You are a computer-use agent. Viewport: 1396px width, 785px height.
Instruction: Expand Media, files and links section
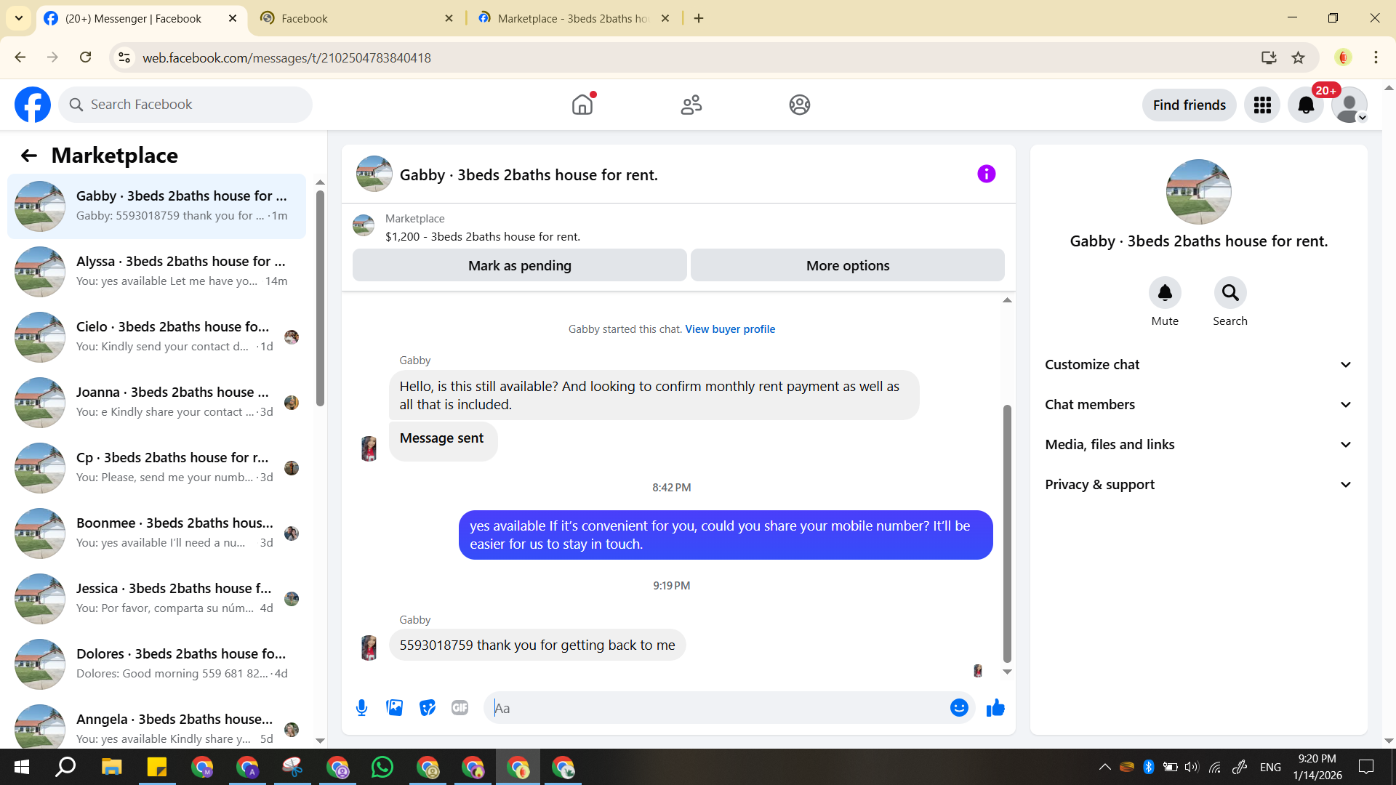tap(1198, 445)
